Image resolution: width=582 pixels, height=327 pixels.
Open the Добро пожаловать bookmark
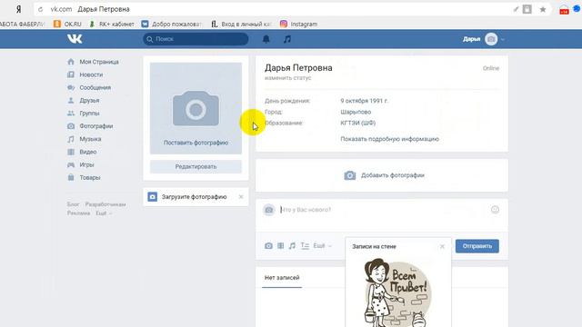[171, 25]
